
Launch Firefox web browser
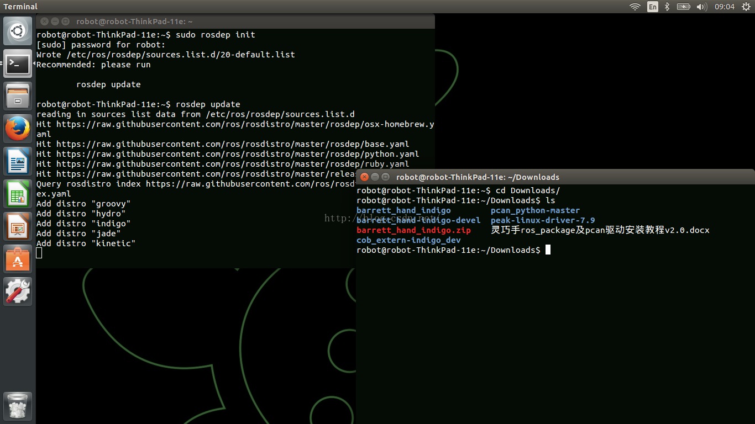(18, 129)
